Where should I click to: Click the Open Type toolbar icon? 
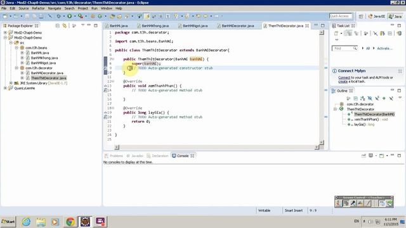tap(112, 16)
